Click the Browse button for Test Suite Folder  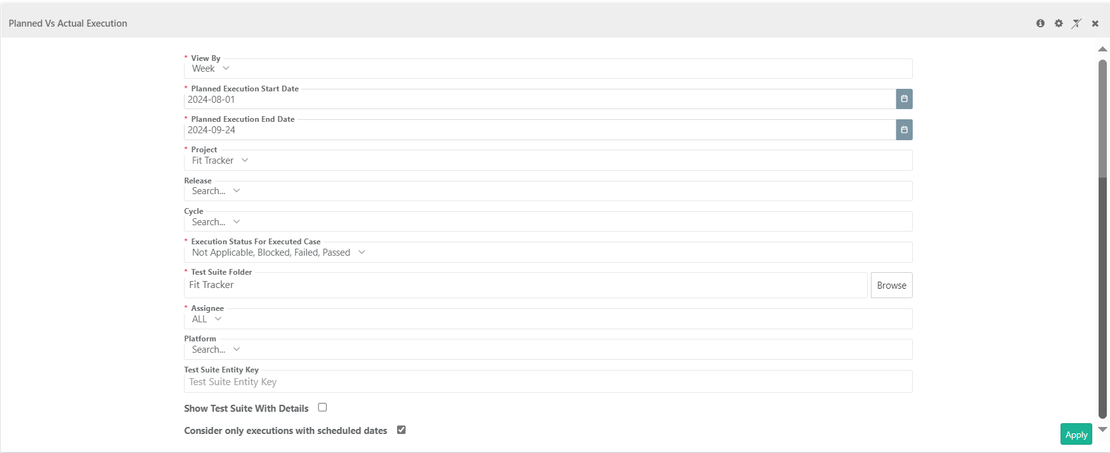[891, 286]
